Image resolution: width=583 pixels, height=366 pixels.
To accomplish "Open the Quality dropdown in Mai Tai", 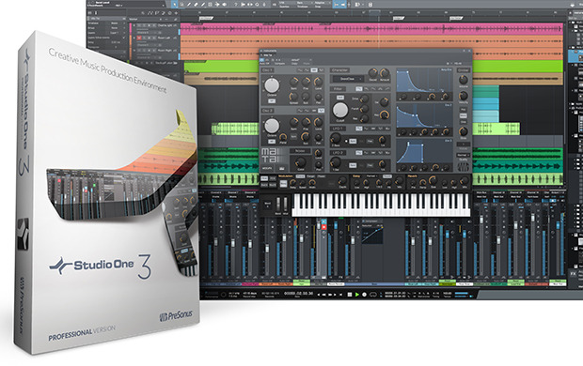I will 464,155.
